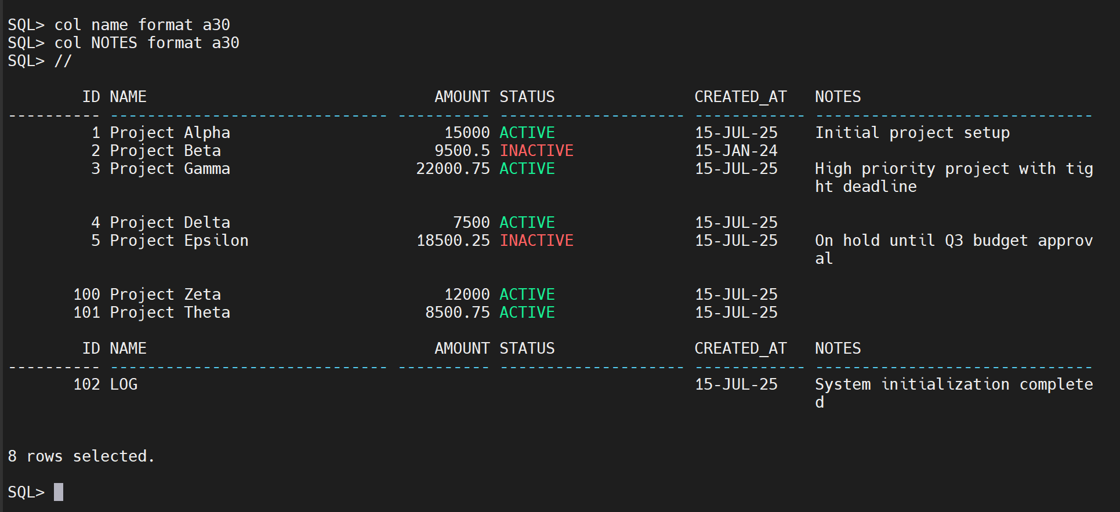Click the Project Beta name cell
The width and height of the screenshot is (1120, 512).
tap(165, 151)
